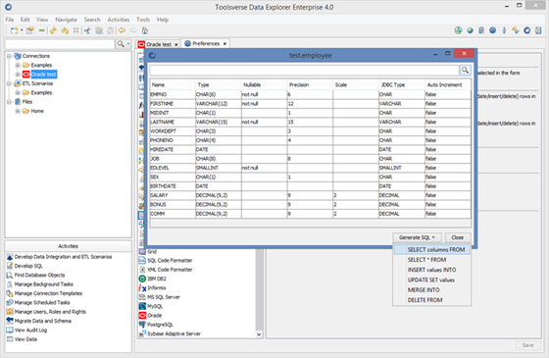Click the color wheel icon in right toolbar

click(x=458, y=30)
